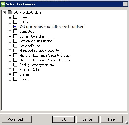Image resolution: width=129 pixels, height=125 pixels.
Task: Tick the DC=cloud,DC=dom root checkbox
Action: (x=10, y=12)
